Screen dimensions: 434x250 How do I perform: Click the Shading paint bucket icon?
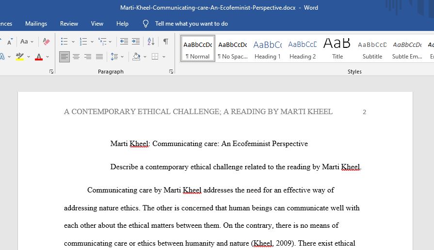click(136, 57)
